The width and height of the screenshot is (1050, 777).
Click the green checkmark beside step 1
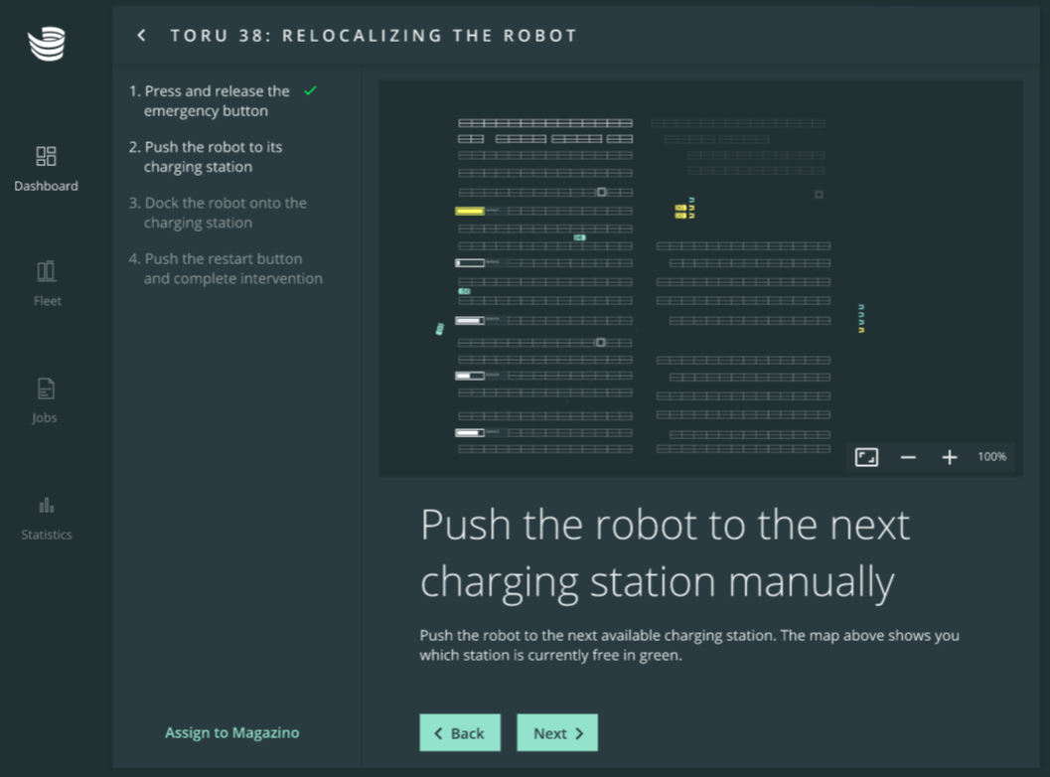point(310,90)
